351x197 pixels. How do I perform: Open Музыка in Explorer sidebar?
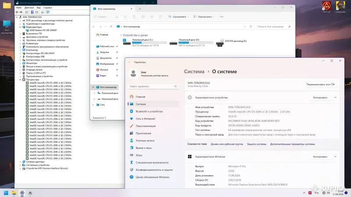click(102, 70)
